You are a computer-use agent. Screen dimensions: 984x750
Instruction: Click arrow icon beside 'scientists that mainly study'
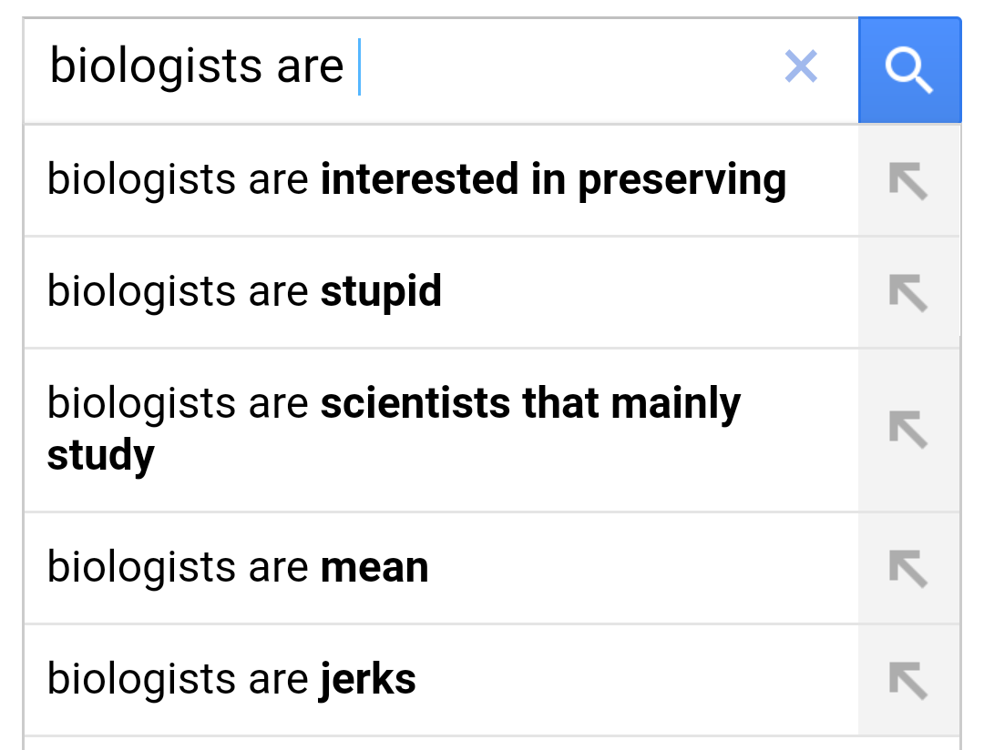[908, 430]
